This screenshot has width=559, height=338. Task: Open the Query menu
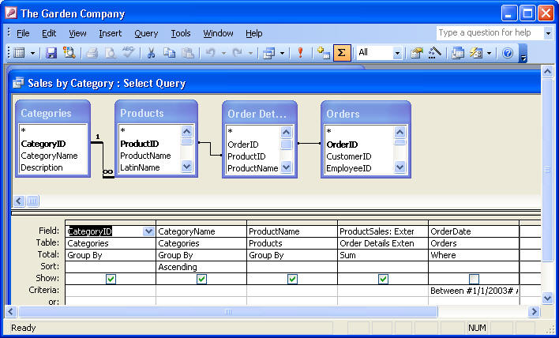tap(146, 33)
